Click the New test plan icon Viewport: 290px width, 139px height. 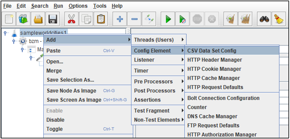tap(9, 19)
